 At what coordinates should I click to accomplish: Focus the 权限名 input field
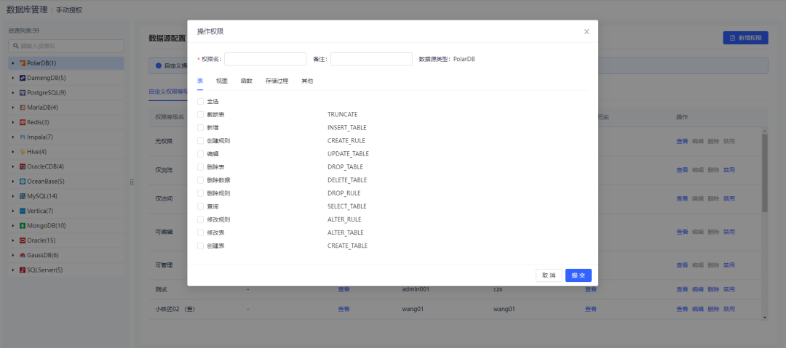(x=265, y=59)
